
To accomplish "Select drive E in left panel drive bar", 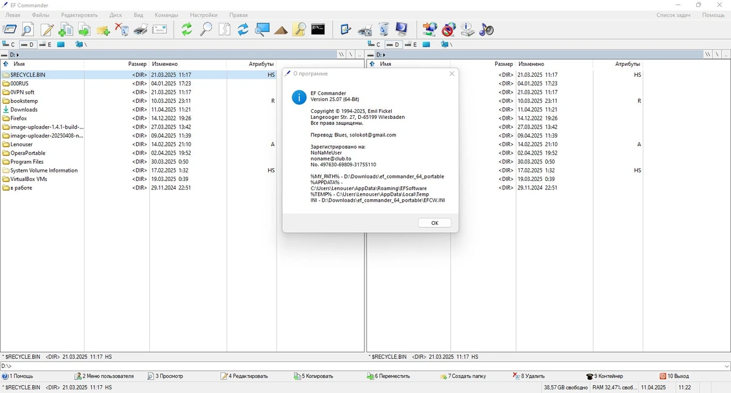I will point(46,44).
